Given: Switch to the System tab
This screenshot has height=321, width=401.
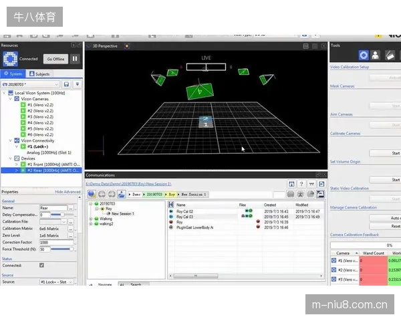Looking at the screenshot, I should click(13, 74).
